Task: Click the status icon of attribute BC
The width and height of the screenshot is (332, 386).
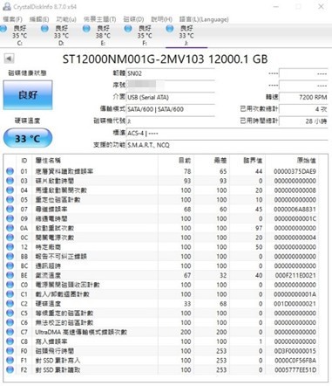Action: pyautogui.click(x=10, y=265)
